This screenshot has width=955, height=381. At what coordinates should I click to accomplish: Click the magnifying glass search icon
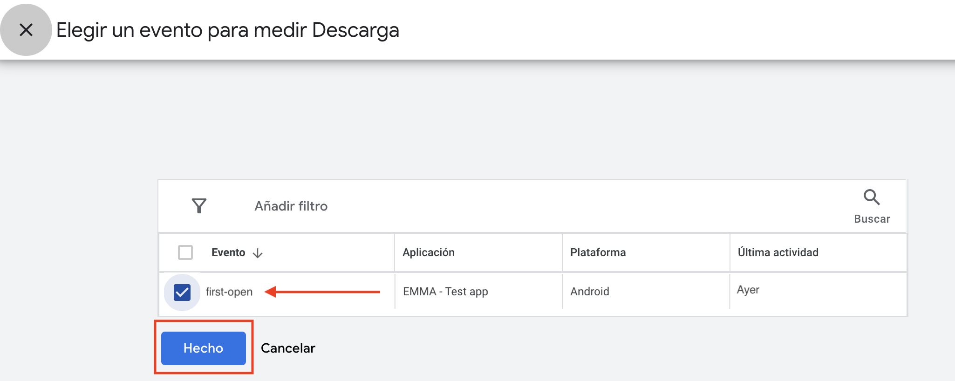click(871, 197)
